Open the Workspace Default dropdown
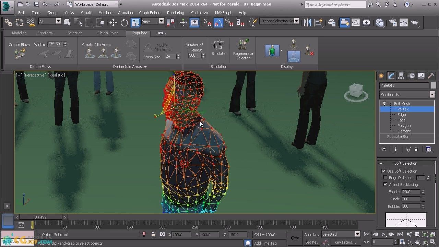 96,4
